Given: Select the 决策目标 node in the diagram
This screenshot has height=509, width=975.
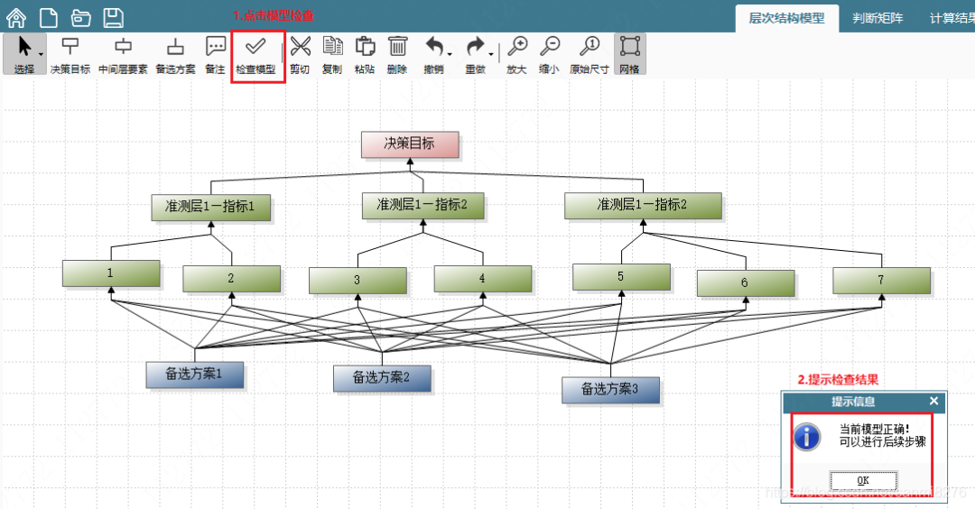Looking at the screenshot, I should click(410, 144).
